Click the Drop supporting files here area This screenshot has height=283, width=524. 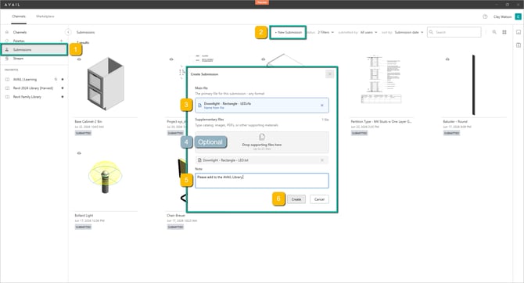coord(262,142)
